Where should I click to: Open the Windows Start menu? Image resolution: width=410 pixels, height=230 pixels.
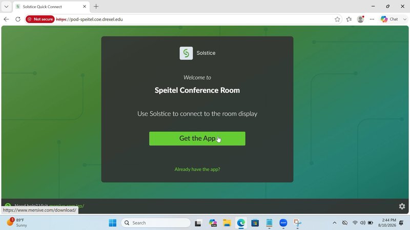click(113, 223)
